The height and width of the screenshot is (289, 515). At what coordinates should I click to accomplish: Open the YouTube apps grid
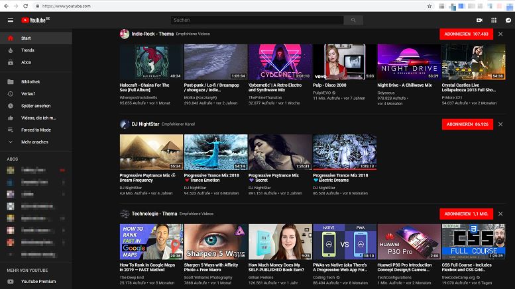(494, 21)
